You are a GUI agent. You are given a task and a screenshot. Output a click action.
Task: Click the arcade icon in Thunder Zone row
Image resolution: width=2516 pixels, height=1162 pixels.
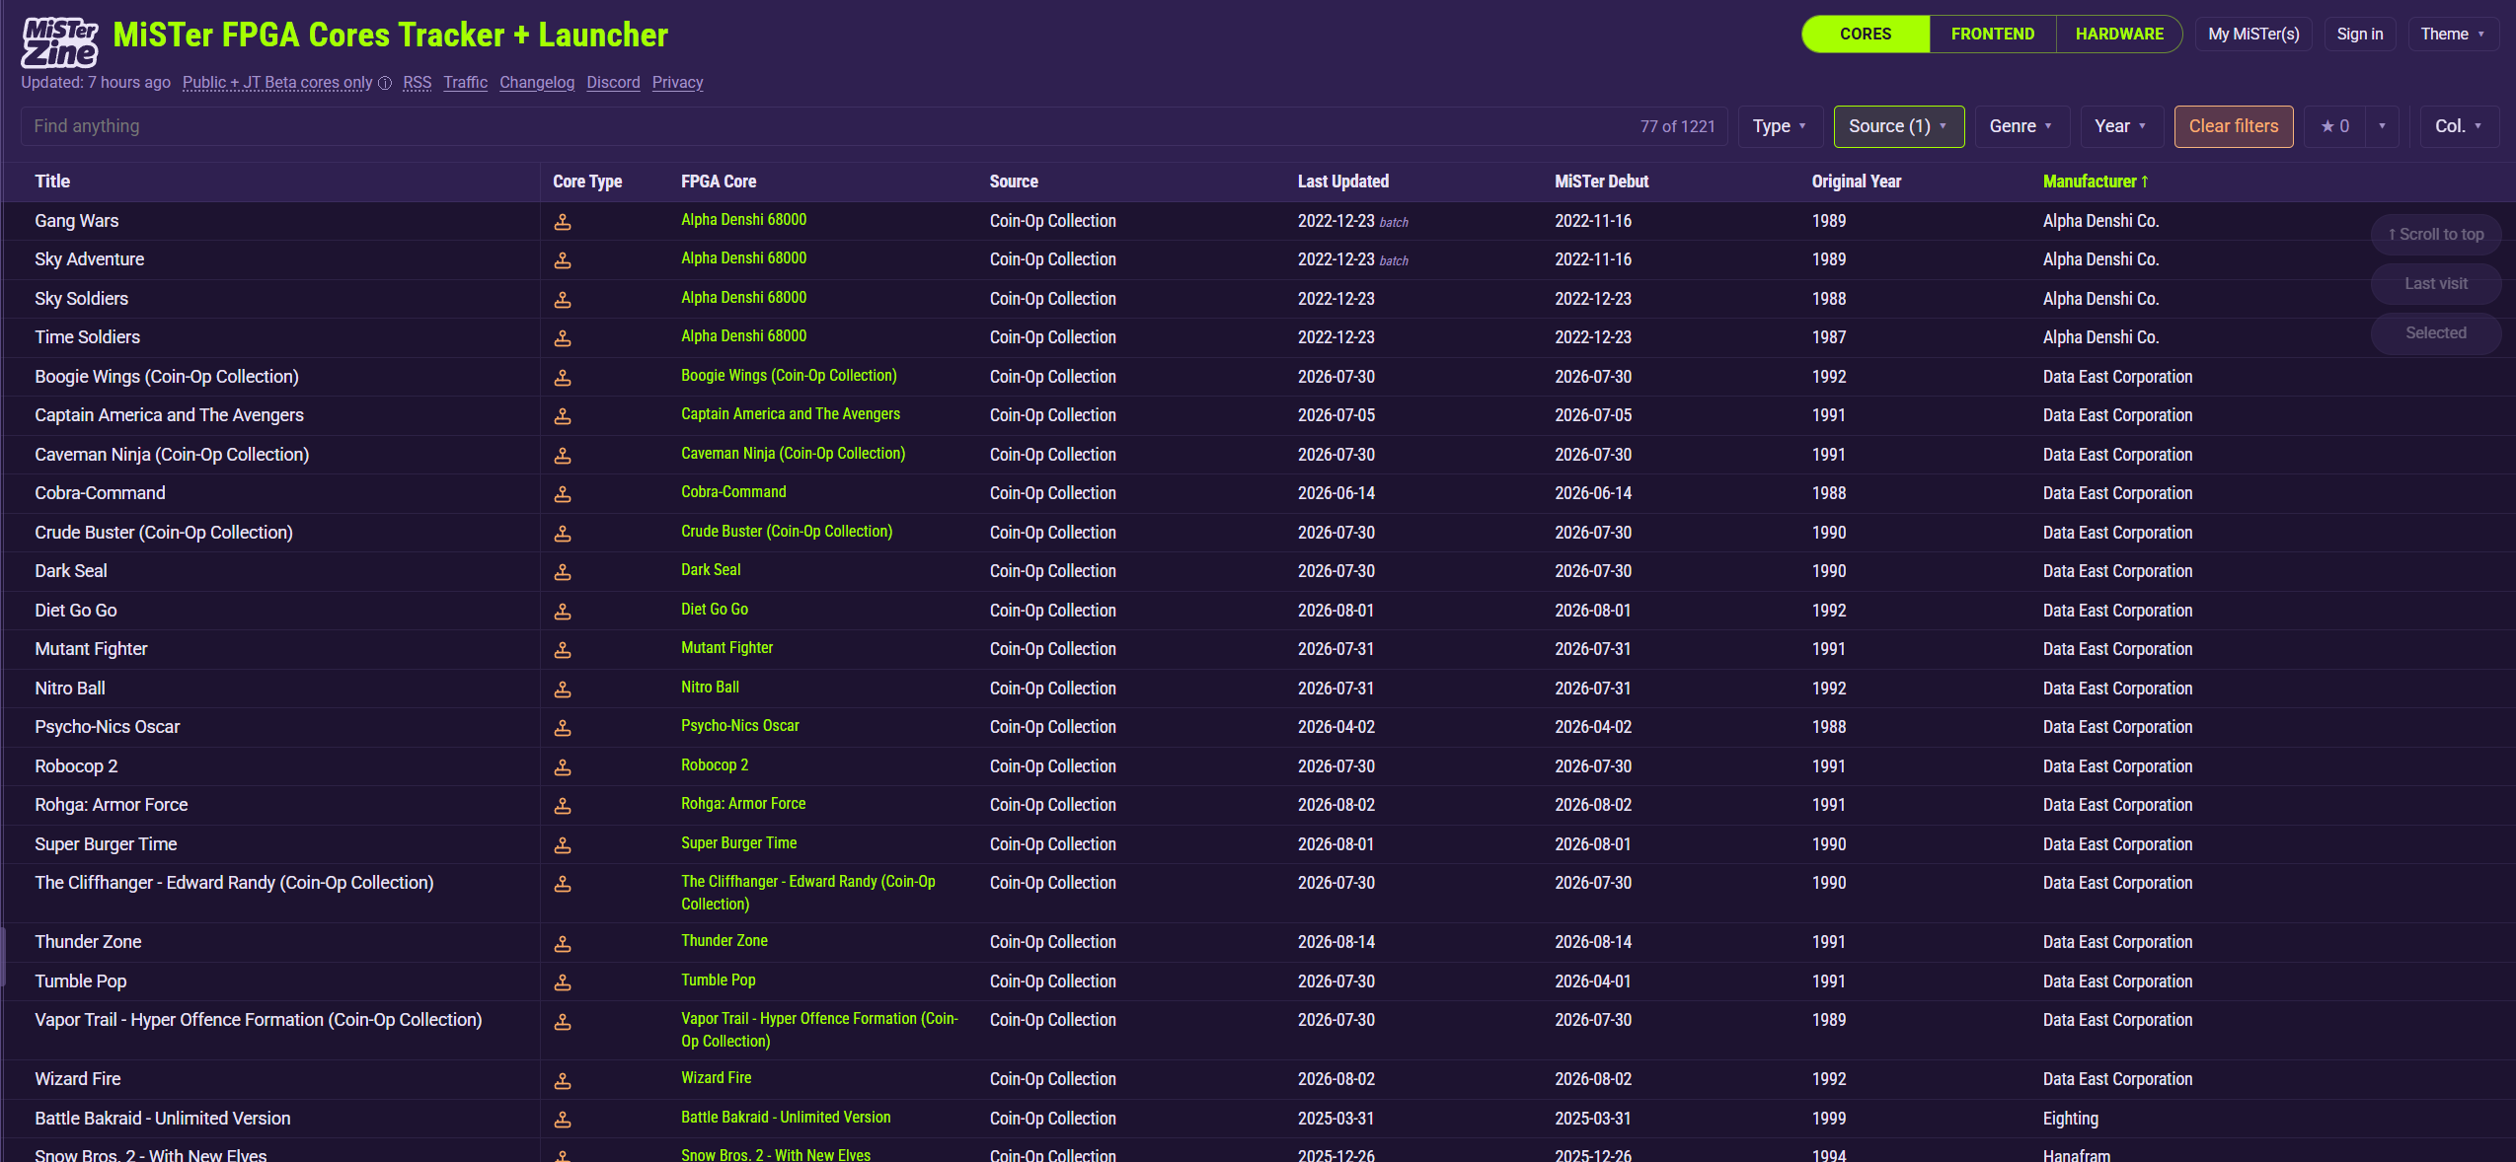point(563,943)
